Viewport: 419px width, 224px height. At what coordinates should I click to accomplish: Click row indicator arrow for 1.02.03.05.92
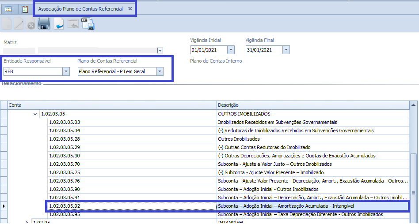[4, 206]
